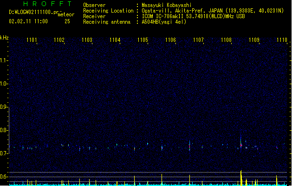Click the Observer label
The width and height of the screenshot is (292, 186).
click(x=94, y=5)
